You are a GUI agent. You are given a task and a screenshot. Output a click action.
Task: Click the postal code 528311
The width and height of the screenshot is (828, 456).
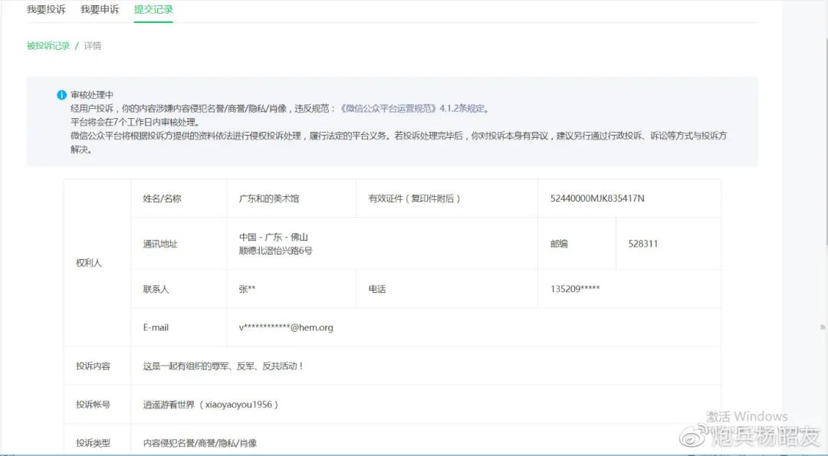tap(642, 244)
